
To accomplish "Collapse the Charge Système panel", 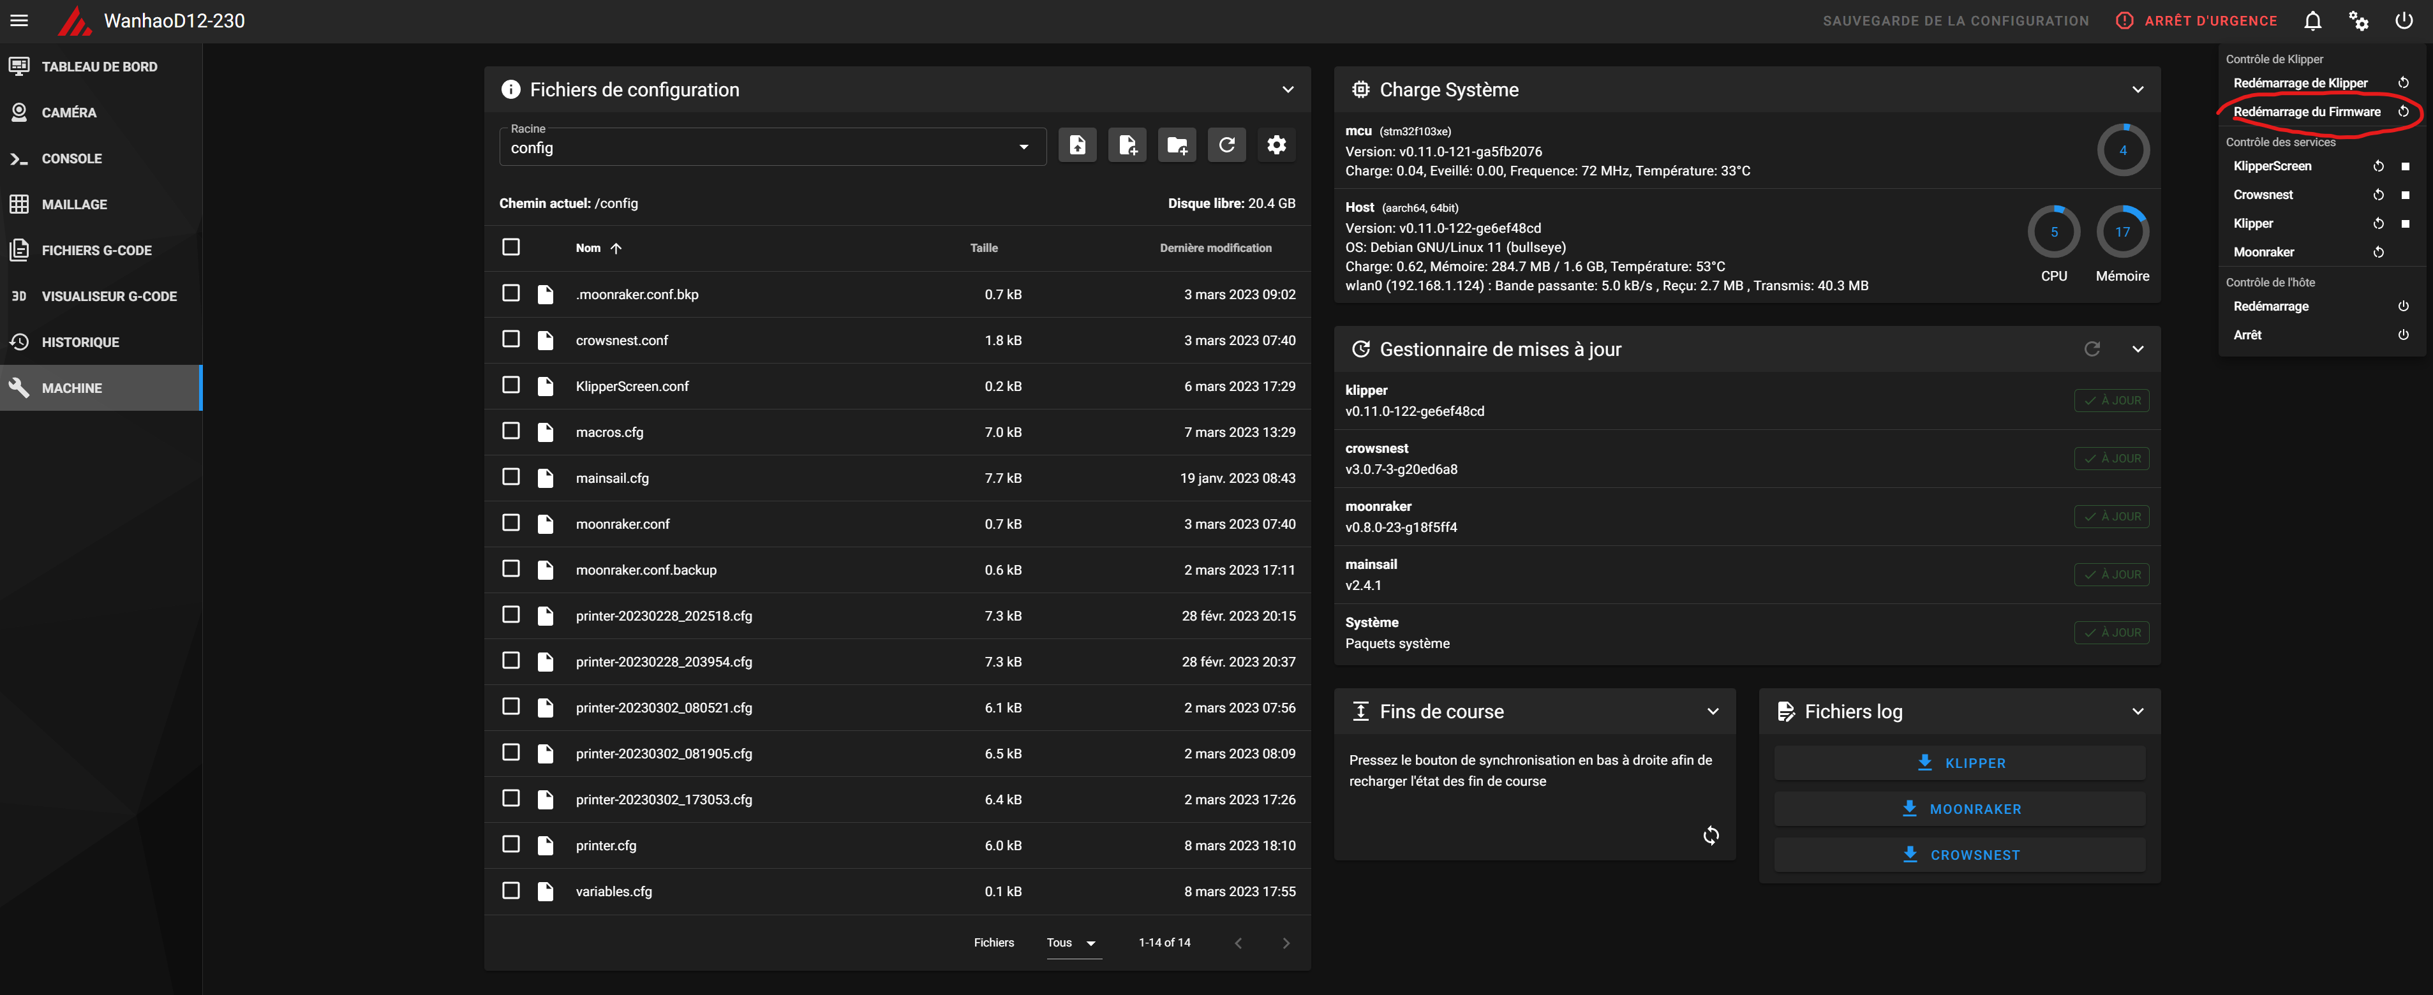I will click(x=2138, y=90).
